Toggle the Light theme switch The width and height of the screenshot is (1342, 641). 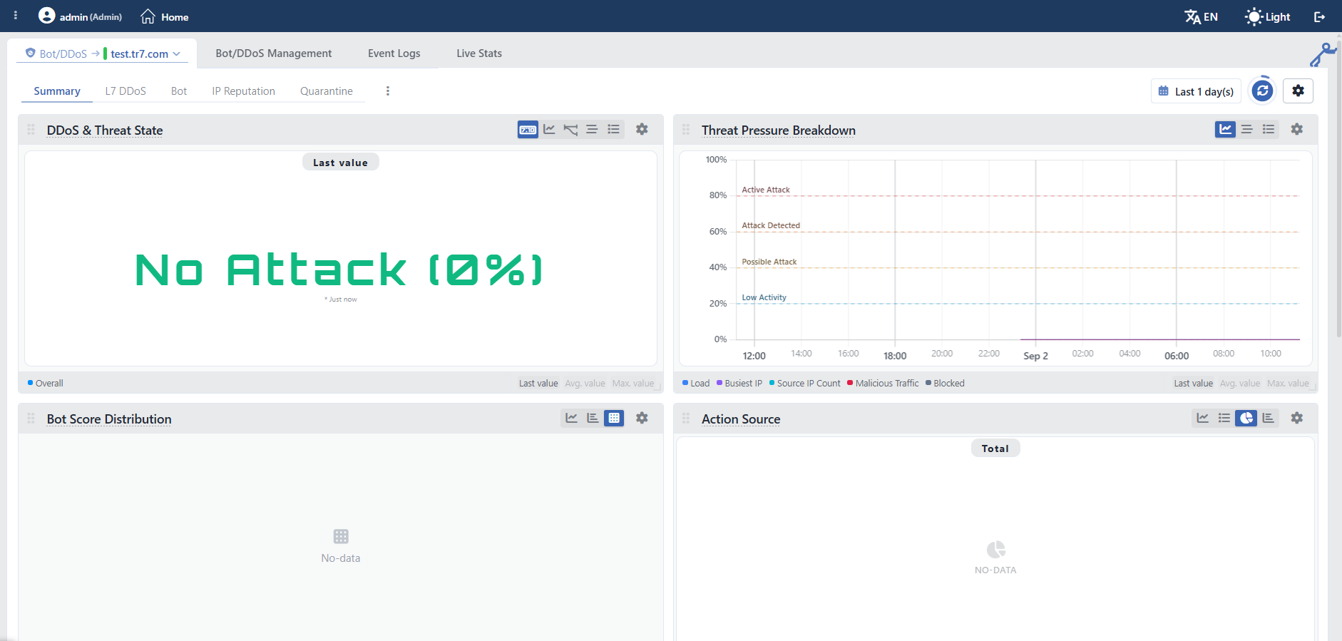point(1268,16)
